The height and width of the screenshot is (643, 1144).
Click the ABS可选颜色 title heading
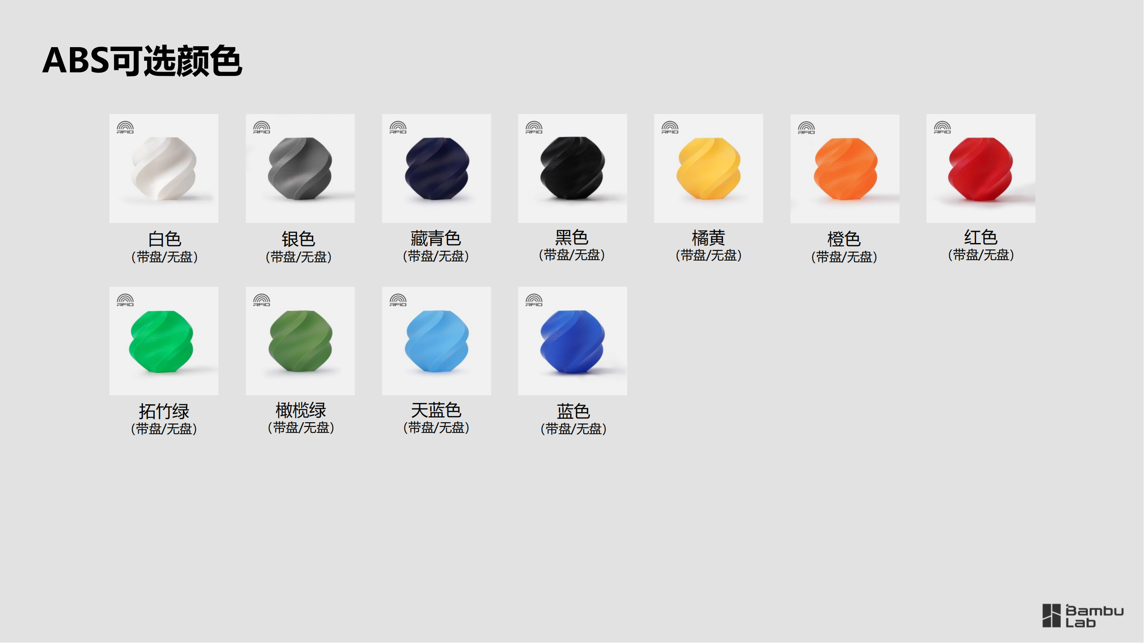[142, 61]
